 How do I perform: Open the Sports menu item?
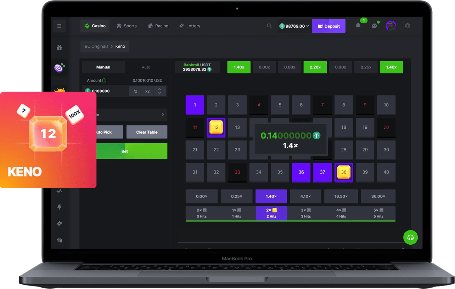click(127, 26)
